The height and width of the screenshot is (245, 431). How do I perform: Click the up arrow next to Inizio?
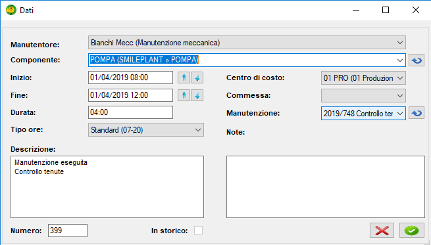pyautogui.click(x=184, y=78)
